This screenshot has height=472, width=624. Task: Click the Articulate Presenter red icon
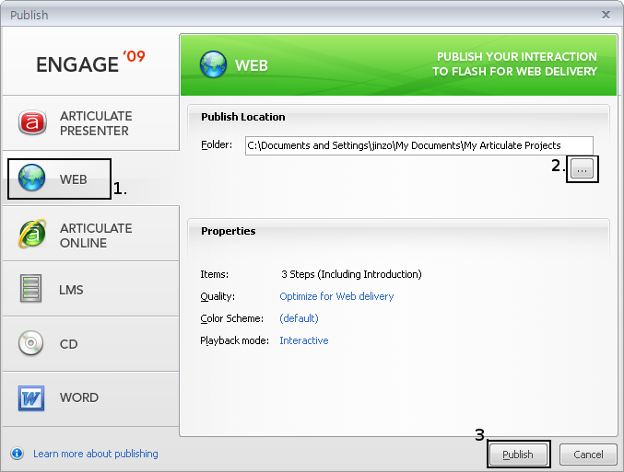point(32,122)
